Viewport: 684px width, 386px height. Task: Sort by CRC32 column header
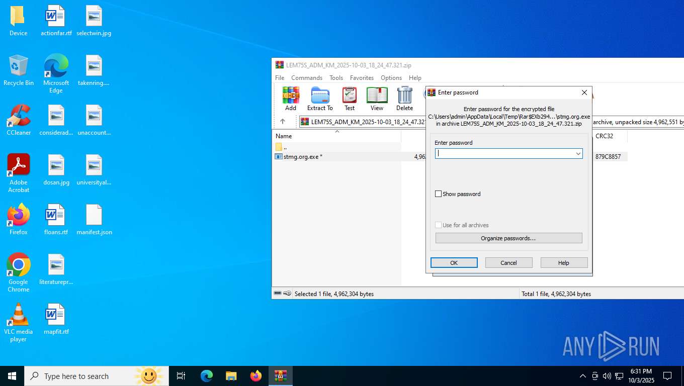[610, 136]
